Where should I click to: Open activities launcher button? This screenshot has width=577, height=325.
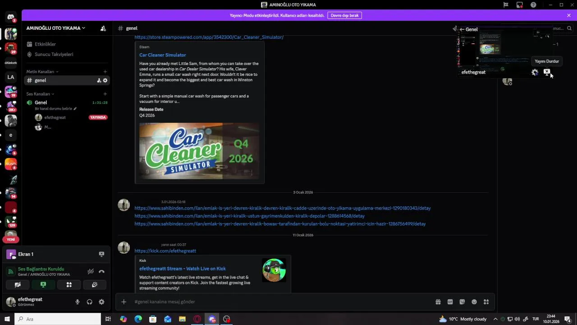(x=69, y=285)
